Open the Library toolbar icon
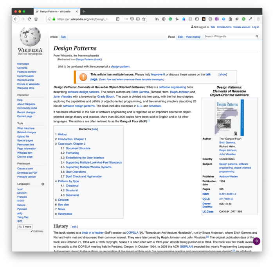Image resolution: width=274 pixels, height=267 pixels. [x=157, y=19]
